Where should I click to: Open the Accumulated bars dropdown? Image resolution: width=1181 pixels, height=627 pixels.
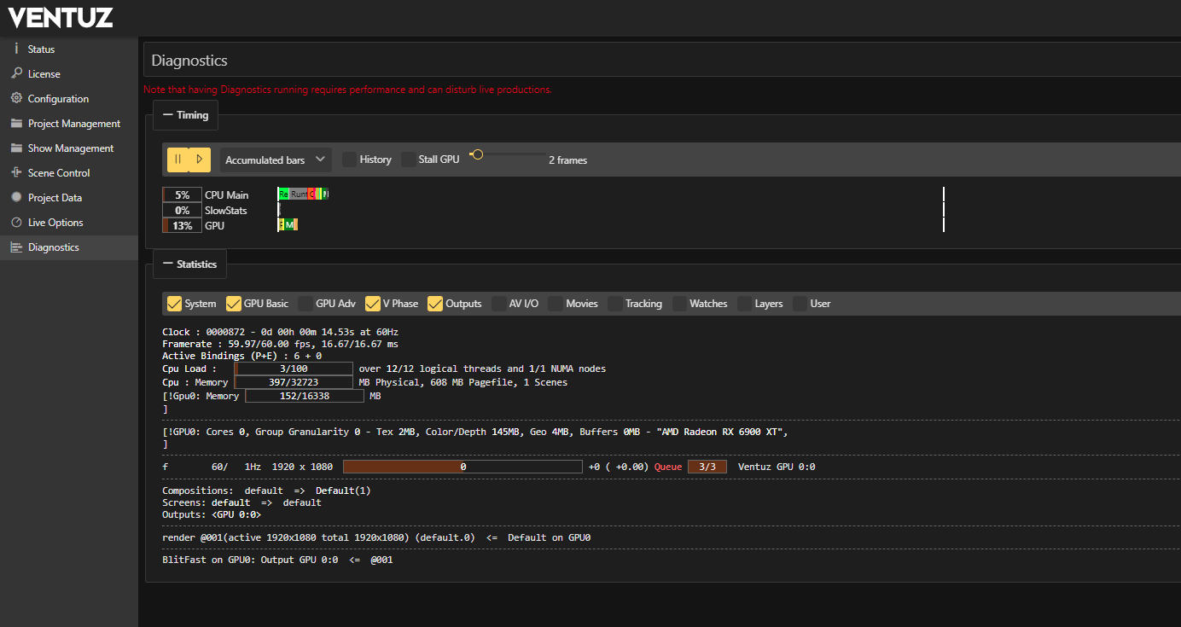coord(276,160)
